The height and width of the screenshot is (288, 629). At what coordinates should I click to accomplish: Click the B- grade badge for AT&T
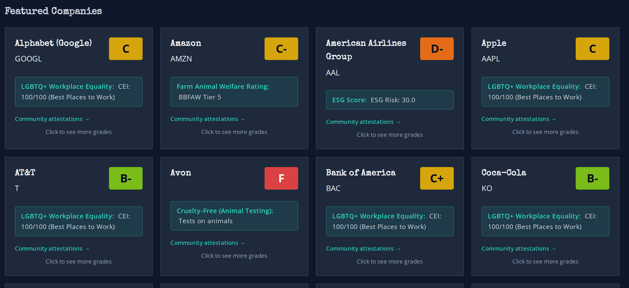[126, 178]
